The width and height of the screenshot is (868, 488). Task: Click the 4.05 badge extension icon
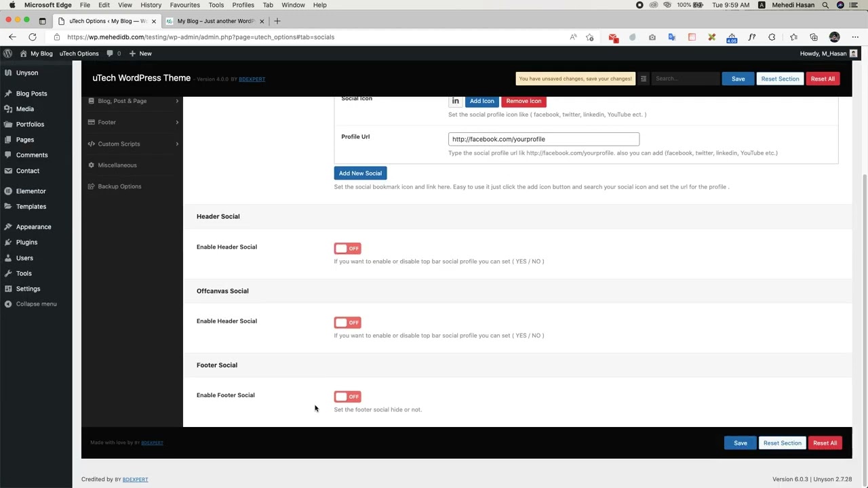[732, 38]
